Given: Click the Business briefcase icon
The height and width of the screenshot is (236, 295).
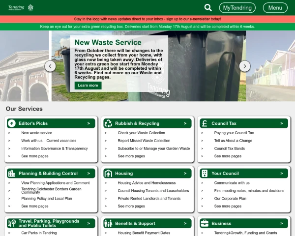Looking at the screenshot, I should [x=205, y=223].
